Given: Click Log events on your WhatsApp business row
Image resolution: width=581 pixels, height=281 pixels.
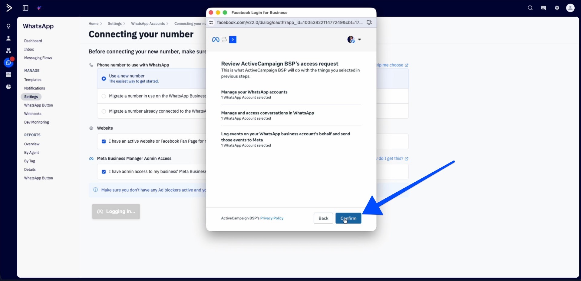Looking at the screenshot, I should (x=291, y=139).
